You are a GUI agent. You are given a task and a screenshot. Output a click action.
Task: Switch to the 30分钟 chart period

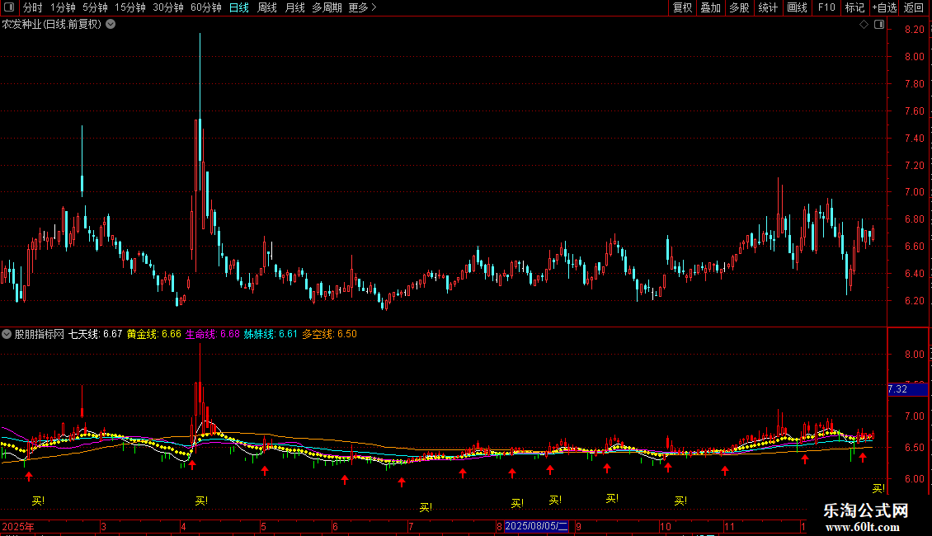[168, 7]
